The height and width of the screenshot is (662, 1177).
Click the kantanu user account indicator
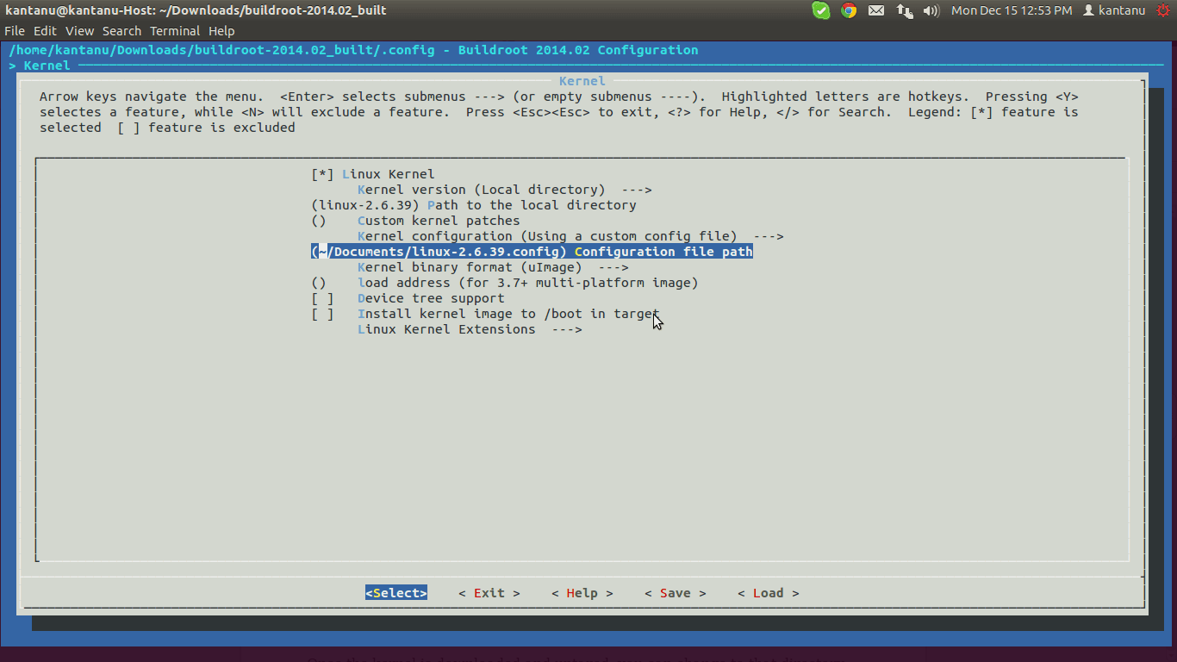1113,10
